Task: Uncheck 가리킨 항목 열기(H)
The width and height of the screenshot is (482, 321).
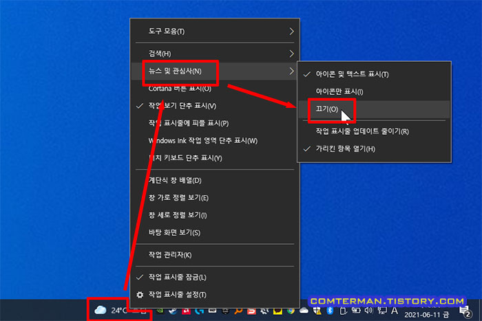Action: point(374,149)
